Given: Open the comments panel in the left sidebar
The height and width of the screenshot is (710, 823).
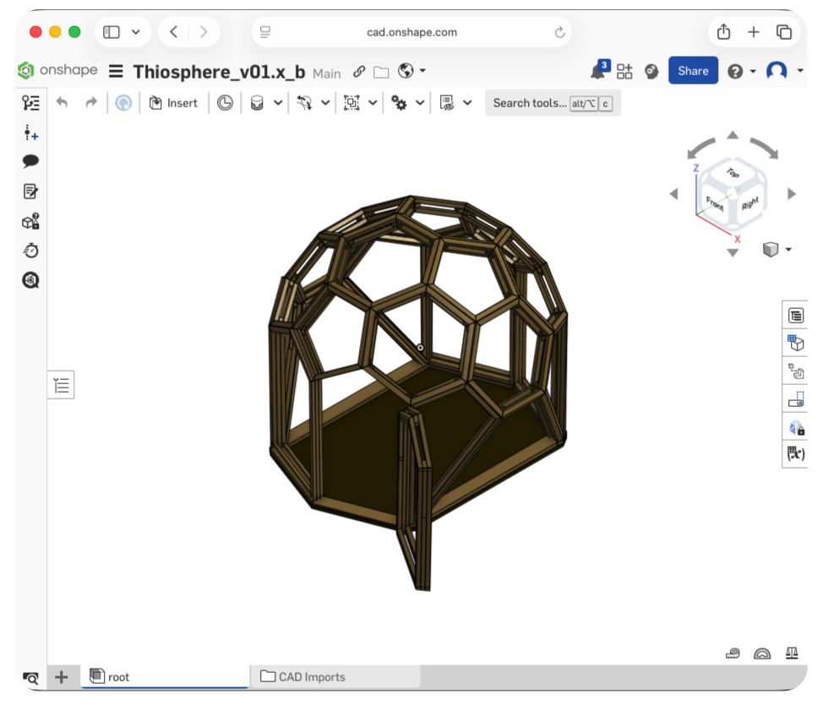Looking at the screenshot, I should (30, 160).
